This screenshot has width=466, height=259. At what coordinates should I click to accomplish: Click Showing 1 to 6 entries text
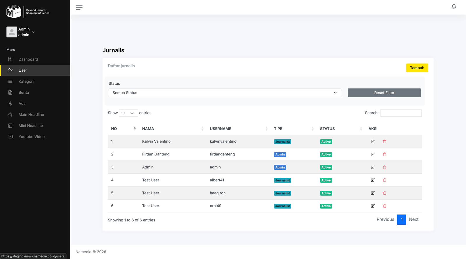[x=131, y=220]
